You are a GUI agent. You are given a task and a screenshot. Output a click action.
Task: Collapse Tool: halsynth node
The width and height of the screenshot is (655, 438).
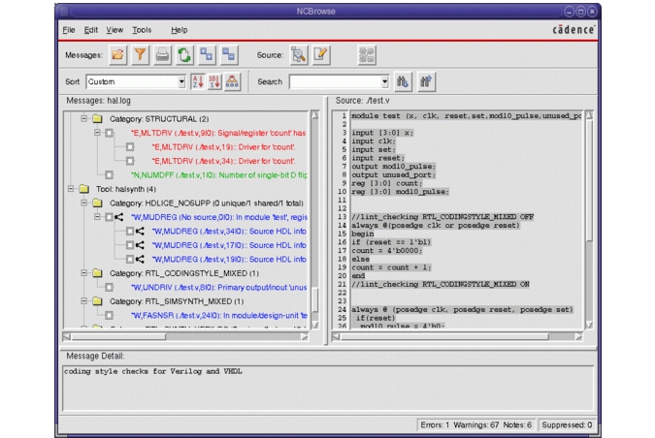pyautogui.click(x=71, y=189)
